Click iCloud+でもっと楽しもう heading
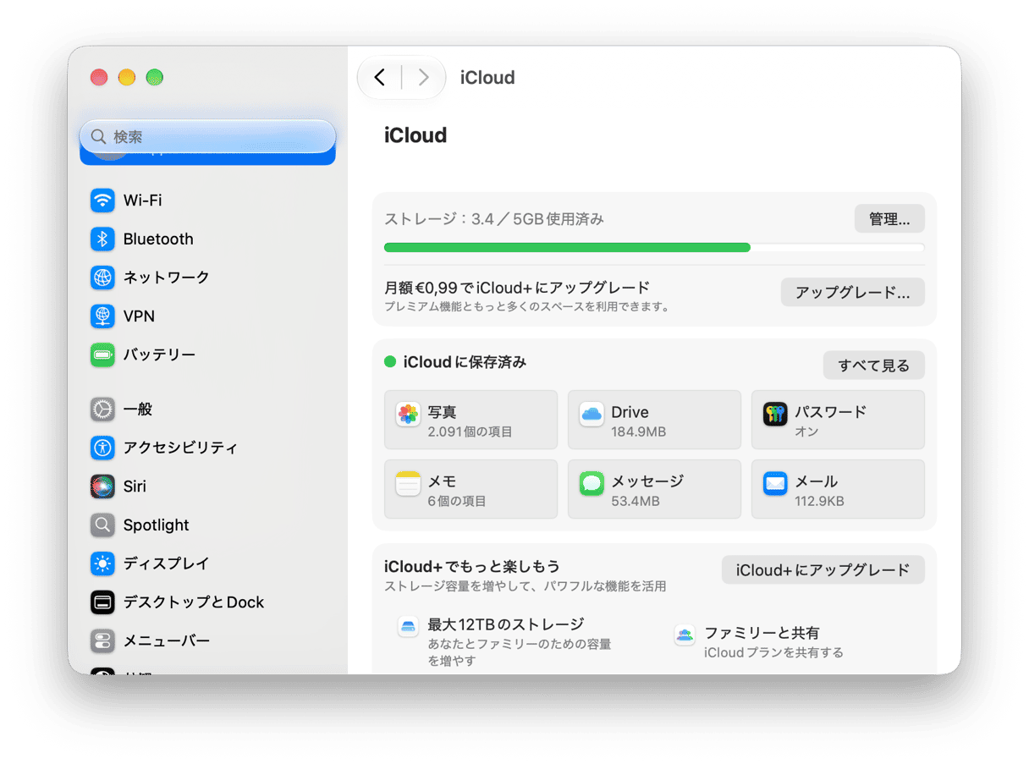The width and height of the screenshot is (1029, 764). (472, 566)
